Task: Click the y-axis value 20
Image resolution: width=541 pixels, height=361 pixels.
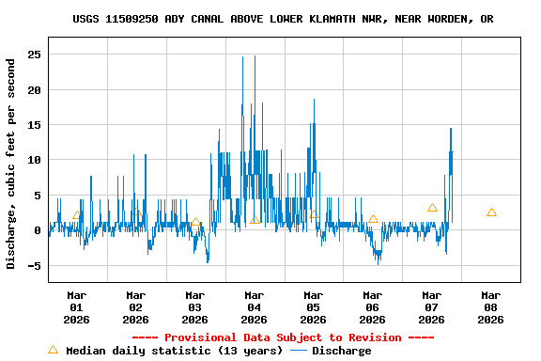Action: [x=35, y=90]
